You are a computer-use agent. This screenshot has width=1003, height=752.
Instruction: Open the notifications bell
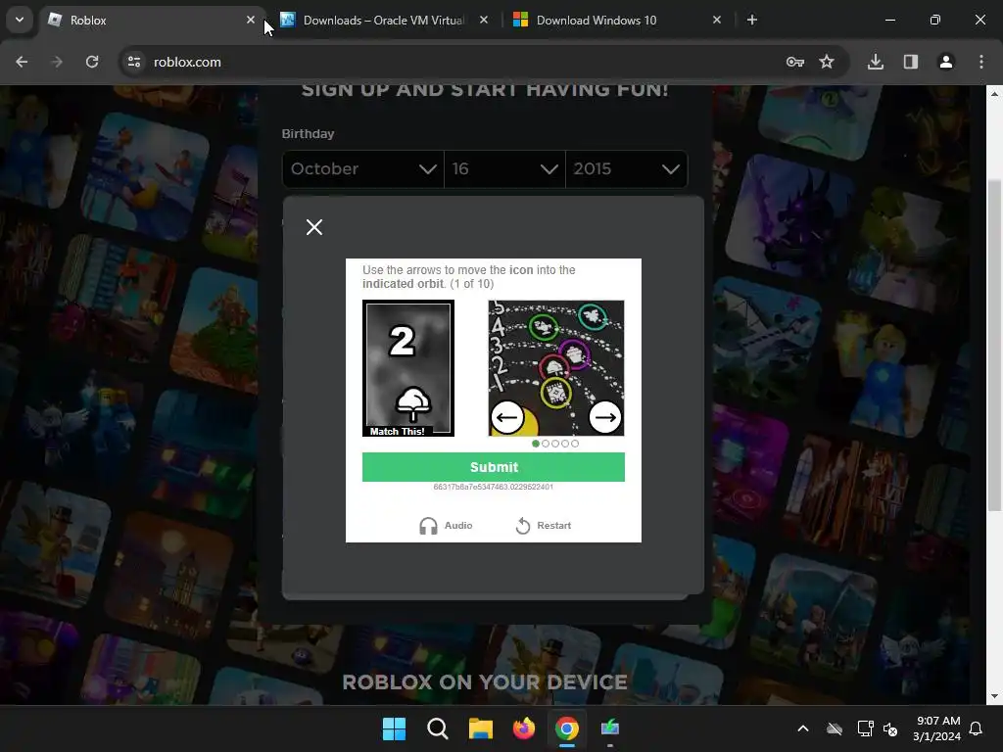[x=977, y=728]
